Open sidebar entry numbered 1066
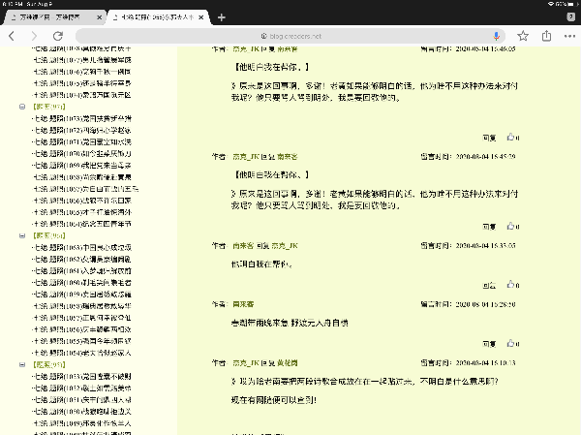This screenshot has height=435, width=581. pyautogui.click(x=82, y=201)
